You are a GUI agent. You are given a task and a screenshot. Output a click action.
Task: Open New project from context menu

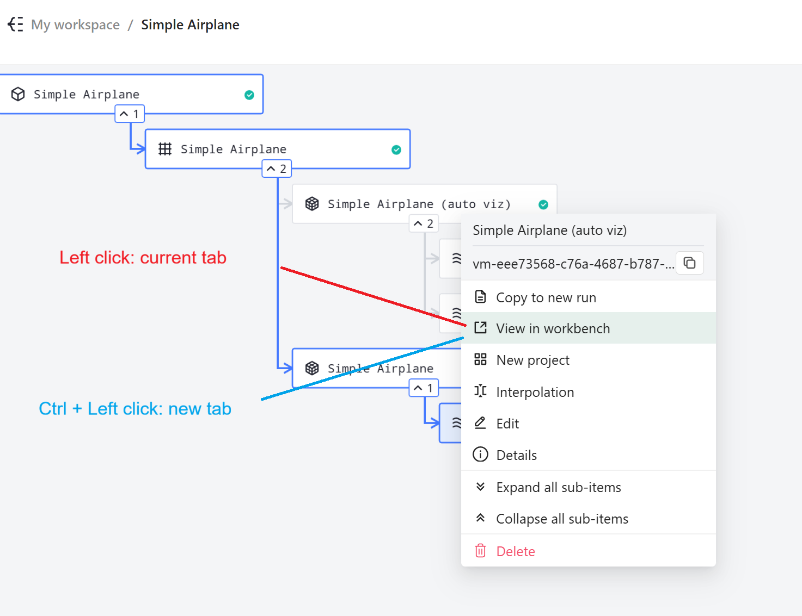point(532,360)
